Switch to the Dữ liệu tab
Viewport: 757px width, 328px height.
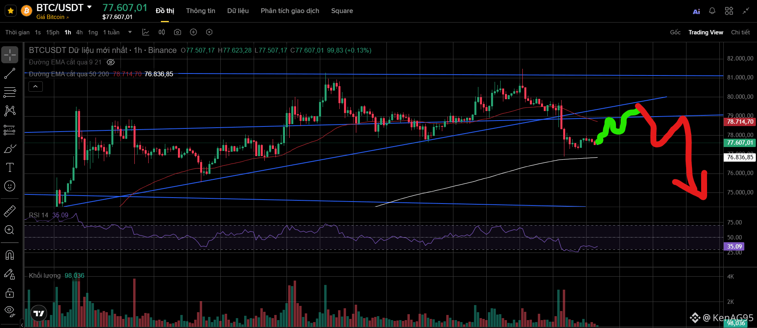click(x=238, y=11)
